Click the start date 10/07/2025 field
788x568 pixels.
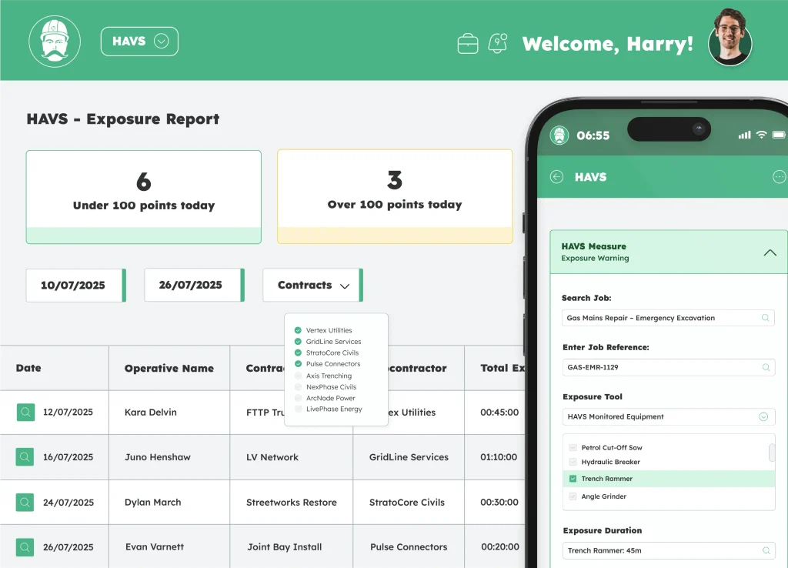click(x=76, y=285)
